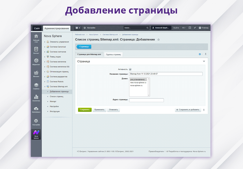Image resolution: width=243 pixels, height=169 pixels.
Task: Open the Рабочий стол sidebar section
Action: (36, 37)
